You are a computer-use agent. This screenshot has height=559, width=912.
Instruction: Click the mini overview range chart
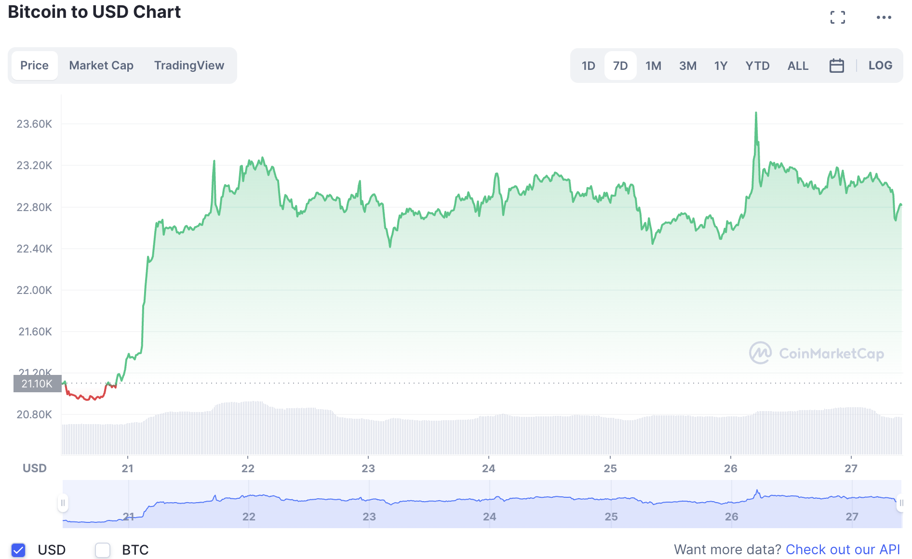[x=482, y=504]
